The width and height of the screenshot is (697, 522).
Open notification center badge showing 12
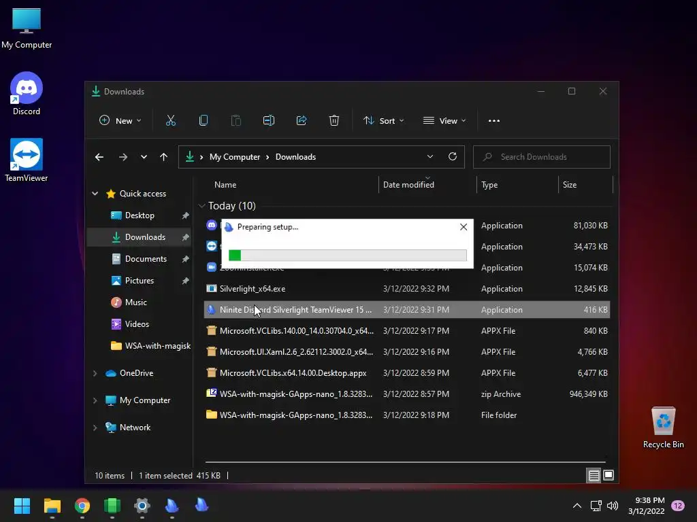pyautogui.click(x=678, y=506)
